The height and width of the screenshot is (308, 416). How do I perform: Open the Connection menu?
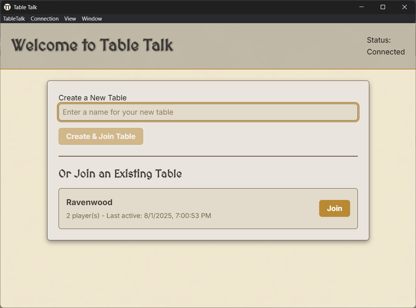click(x=45, y=19)
